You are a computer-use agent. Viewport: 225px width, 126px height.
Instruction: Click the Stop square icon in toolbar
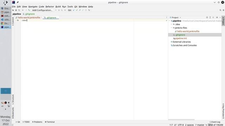[65, 10]
